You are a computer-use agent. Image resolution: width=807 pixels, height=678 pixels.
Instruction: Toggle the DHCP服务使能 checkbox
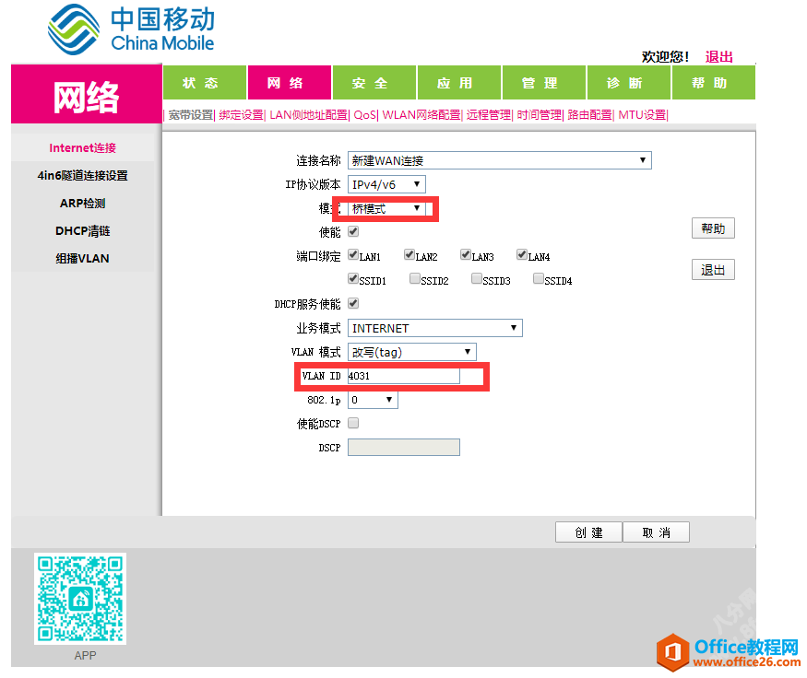353,303
